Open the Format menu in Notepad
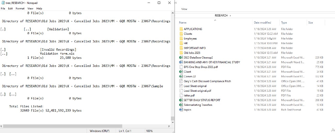 click(20, 8)
